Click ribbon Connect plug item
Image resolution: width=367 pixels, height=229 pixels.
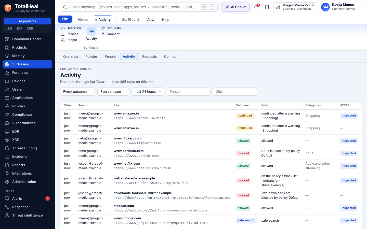[x=110, y=34]
